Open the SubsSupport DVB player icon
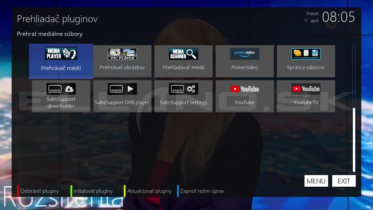Viewport: 373px width, 210px height. coord(122,89)
